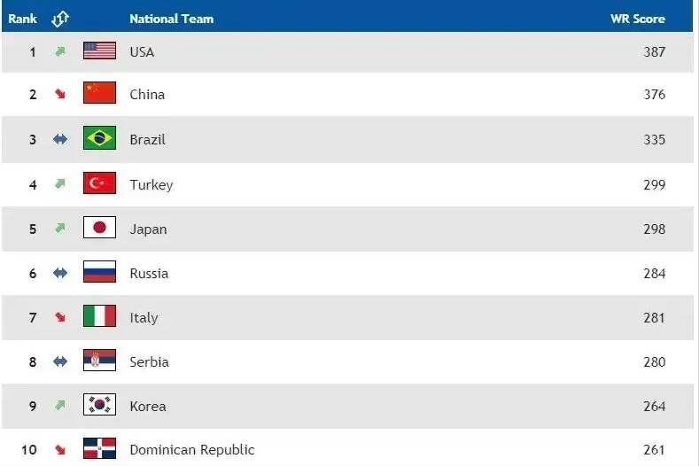
Task: Click the unchanged arrows icon beside Brazil
Action: (60, 139)
